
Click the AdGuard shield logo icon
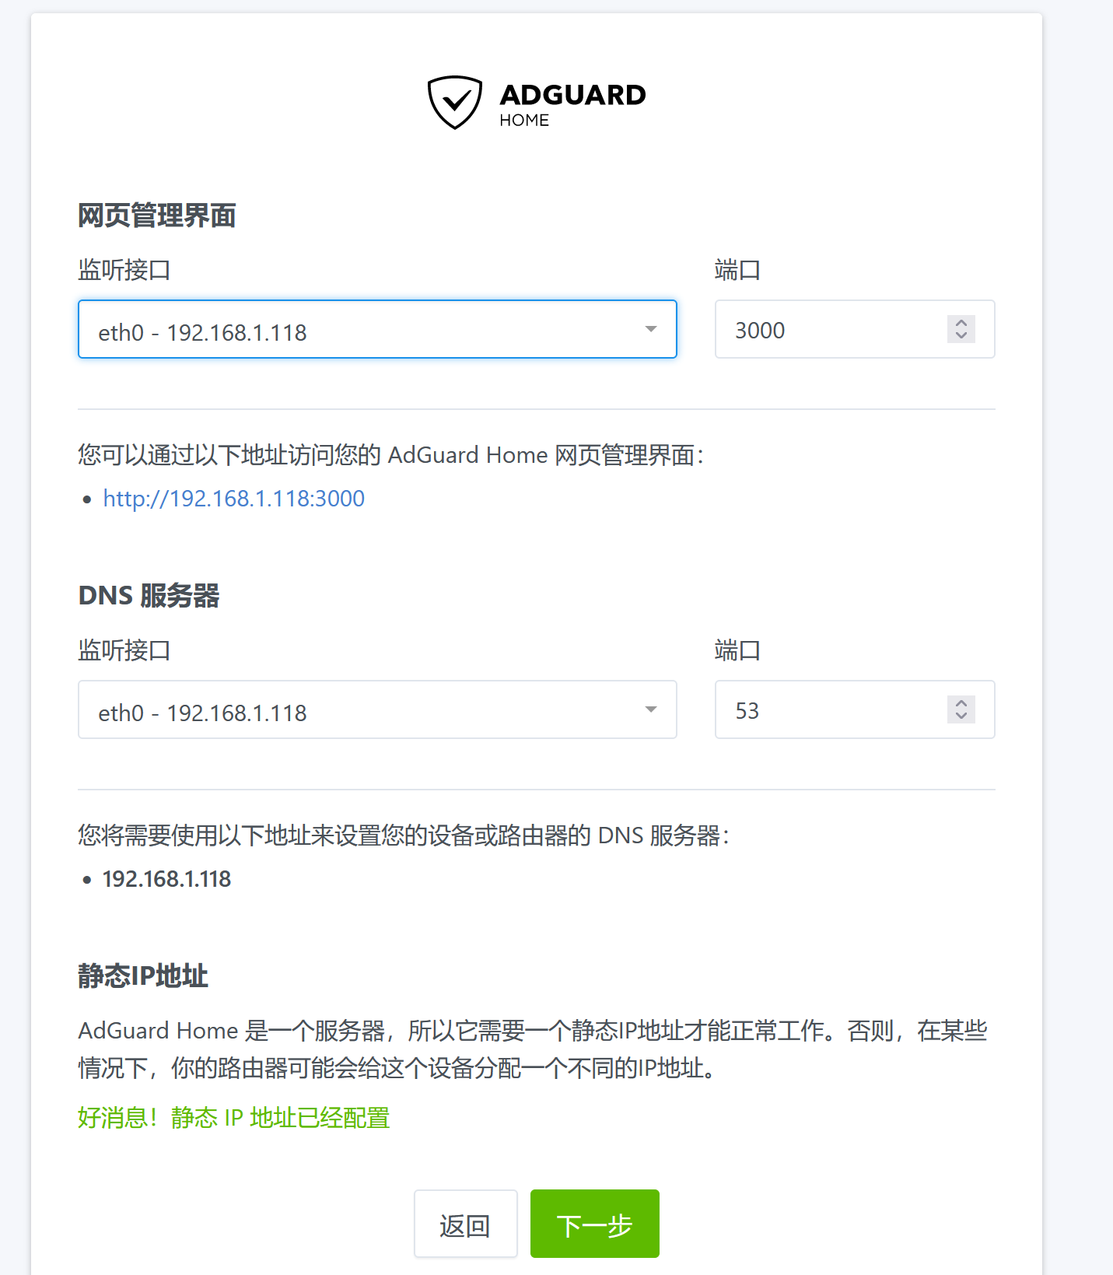pyautogui.click(x=455, y=102)
